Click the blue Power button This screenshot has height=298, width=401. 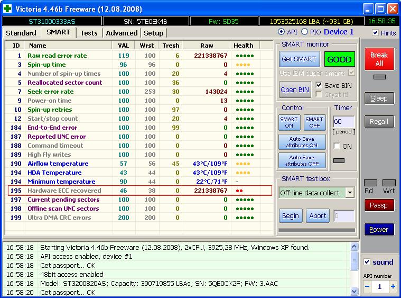379,230
